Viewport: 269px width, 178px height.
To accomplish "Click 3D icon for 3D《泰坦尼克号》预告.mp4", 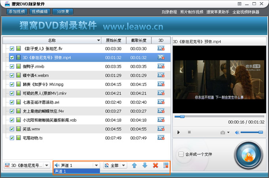I will coord(161,57).
